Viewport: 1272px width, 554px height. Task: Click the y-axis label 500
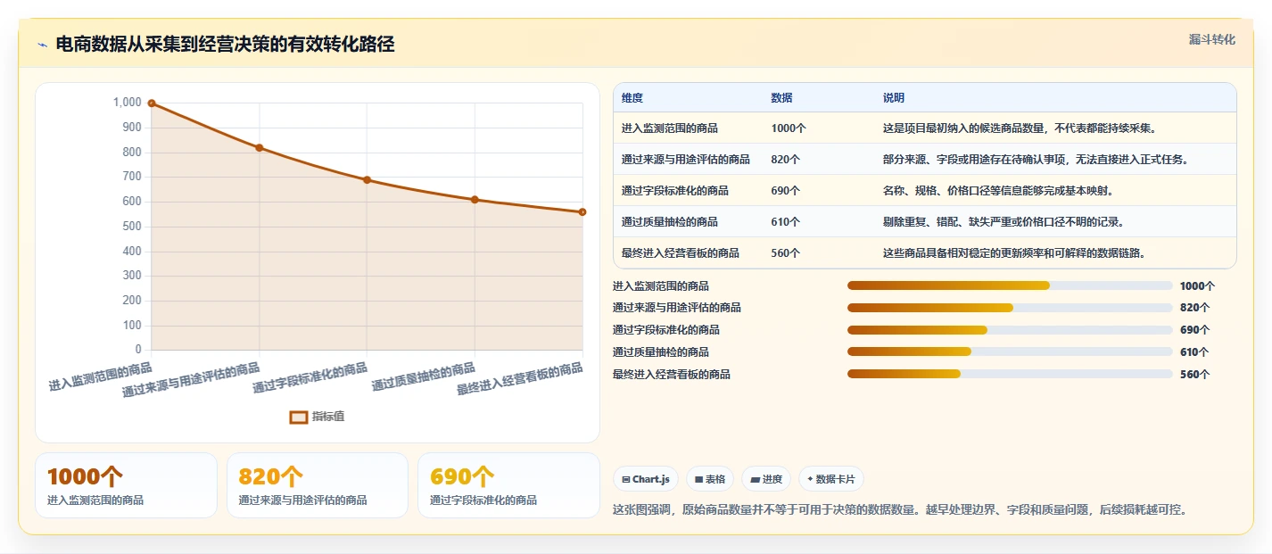click(x=132, y=227)
